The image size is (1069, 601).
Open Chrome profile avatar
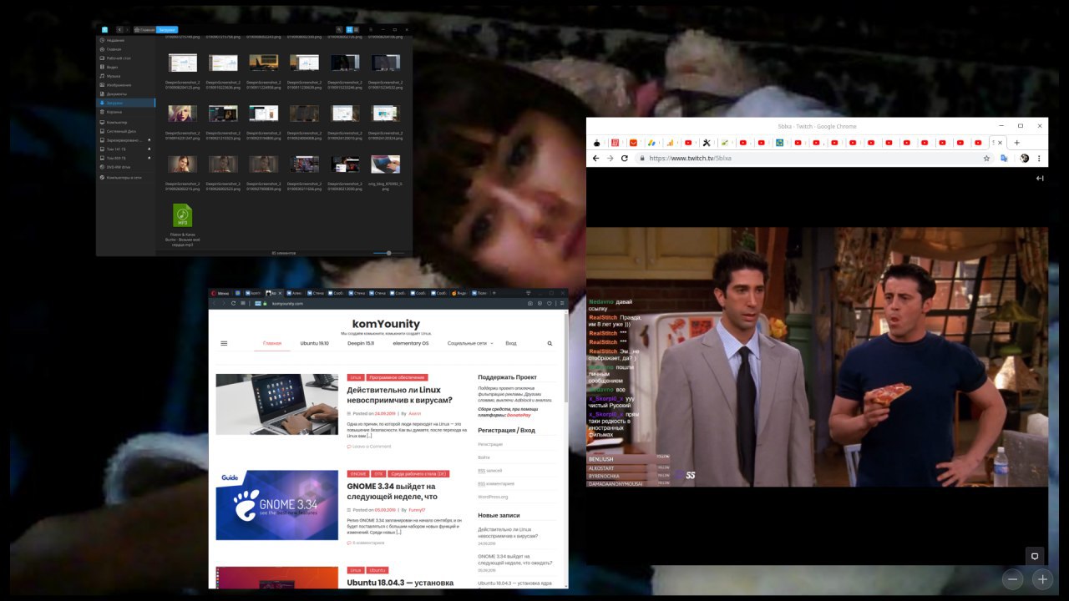click(x=1025, y=158)
